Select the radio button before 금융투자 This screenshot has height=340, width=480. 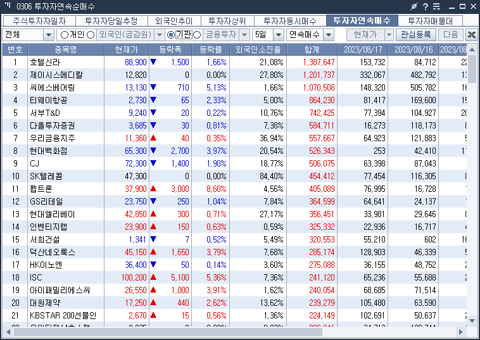point(197,35)
